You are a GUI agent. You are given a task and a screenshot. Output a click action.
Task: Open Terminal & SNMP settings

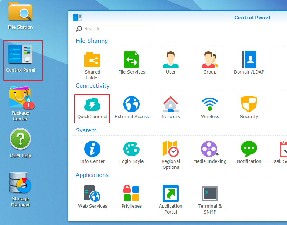210,200
